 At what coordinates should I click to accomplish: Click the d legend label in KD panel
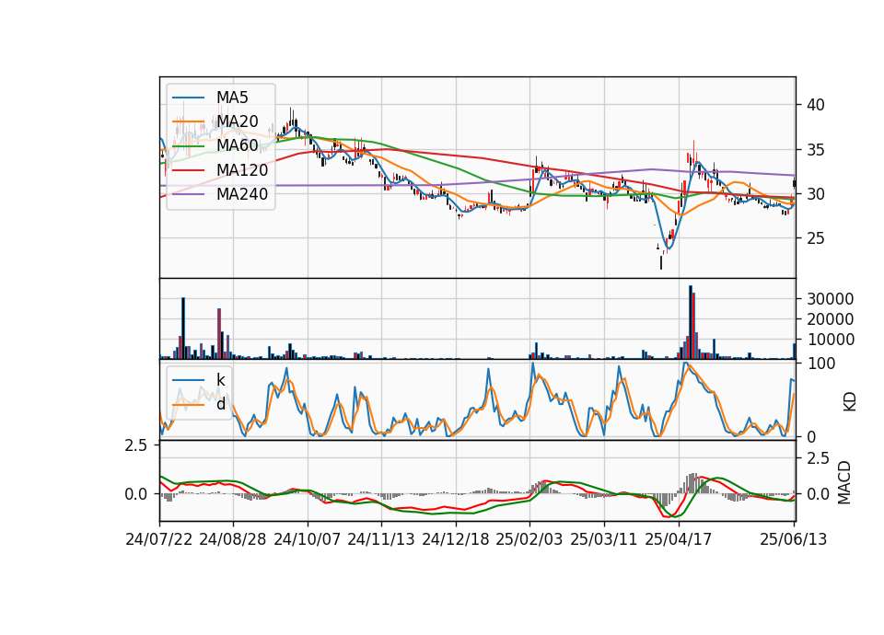click(x=220, y=404)
